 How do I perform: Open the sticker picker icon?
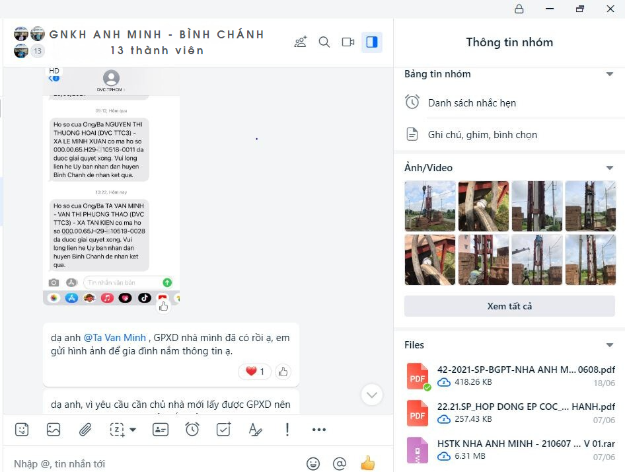click(x=22, y=430)
